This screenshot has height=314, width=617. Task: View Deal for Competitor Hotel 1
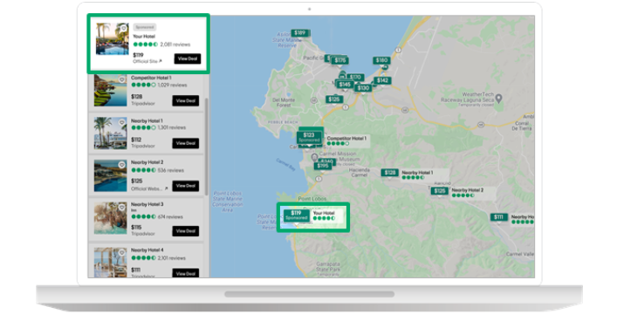[185, 100]
